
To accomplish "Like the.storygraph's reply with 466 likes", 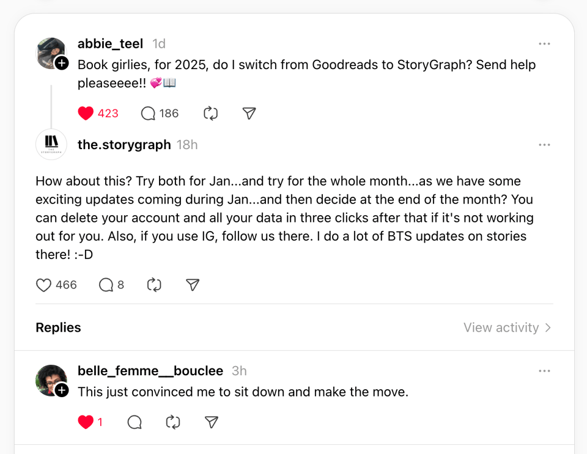I will coord(44,285).
